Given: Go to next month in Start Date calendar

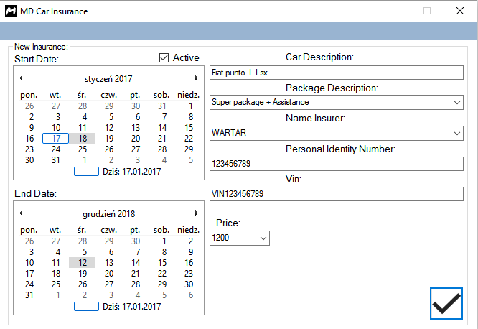Looking at the screenshot, I should click(x=197, y=78).
